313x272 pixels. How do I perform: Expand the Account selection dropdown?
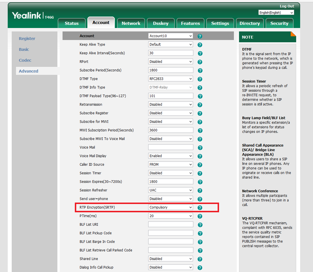170,36
